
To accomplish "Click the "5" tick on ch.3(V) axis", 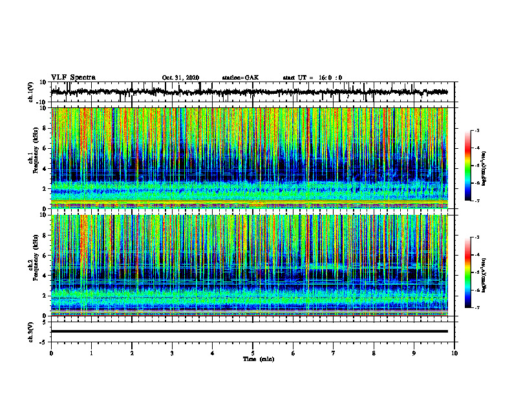I will pos(45,322).
